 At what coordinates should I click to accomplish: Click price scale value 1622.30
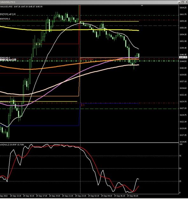183,122
